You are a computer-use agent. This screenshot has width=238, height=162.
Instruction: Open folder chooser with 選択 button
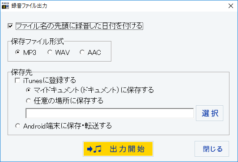tap(210, 113)
